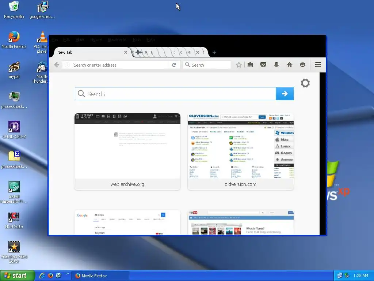Select the VLC media player desktop icon
The height and width of the screenshot is (281, 374).
pyautogui.click(x=41, y=42)
